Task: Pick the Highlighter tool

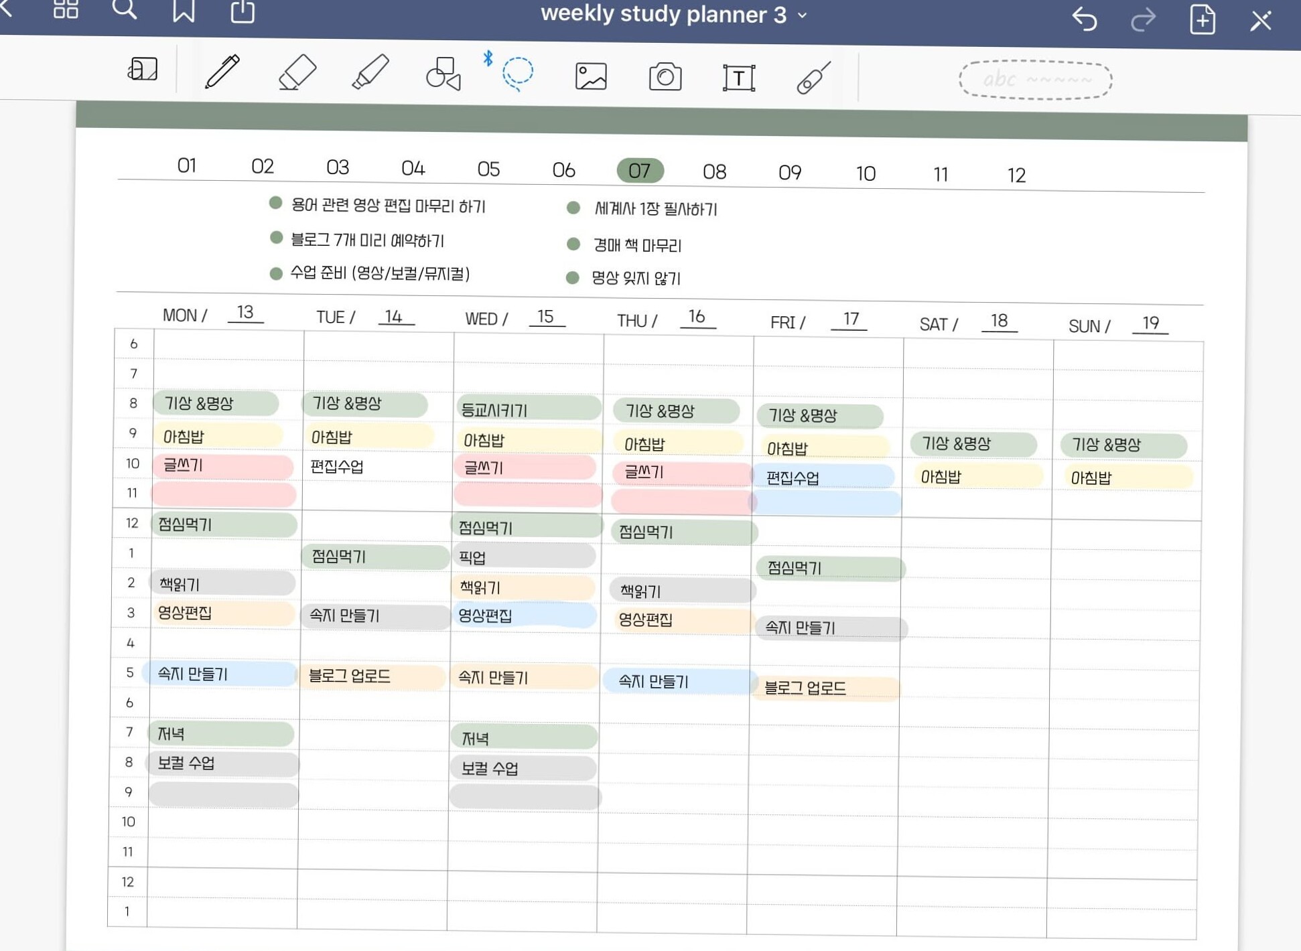Action: [372, 72]
